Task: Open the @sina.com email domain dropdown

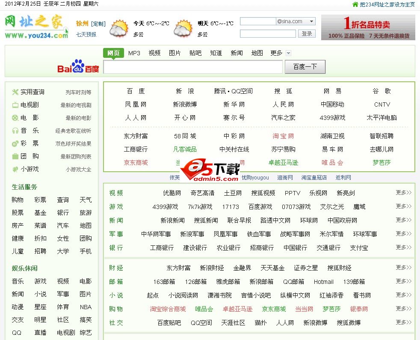Action: pos(311,21)
